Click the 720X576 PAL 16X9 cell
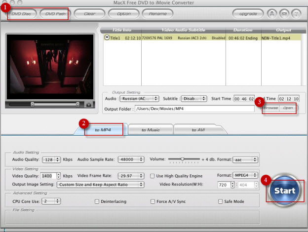This screenshot has width=308, height=232. (x=157, y=38)
